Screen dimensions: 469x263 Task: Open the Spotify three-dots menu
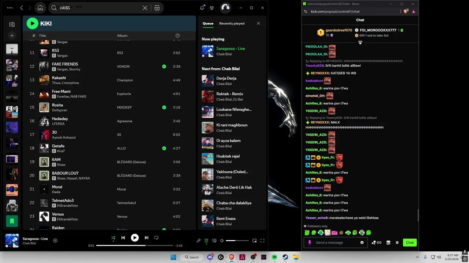(x=10, y=8)
